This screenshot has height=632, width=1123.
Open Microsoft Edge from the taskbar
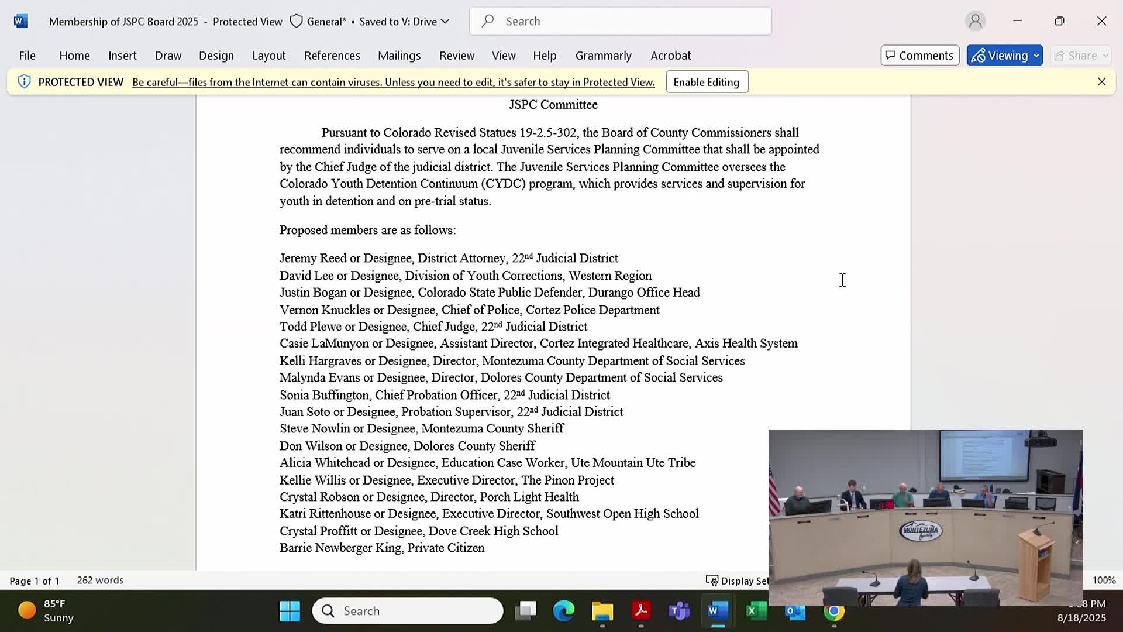pyautogui.click(x=564, y=611)
